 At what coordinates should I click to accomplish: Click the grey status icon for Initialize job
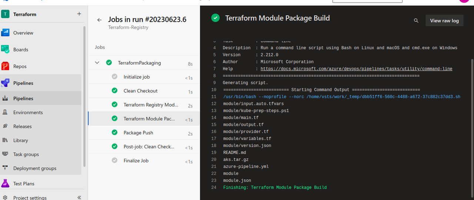[x=114, y=76]
